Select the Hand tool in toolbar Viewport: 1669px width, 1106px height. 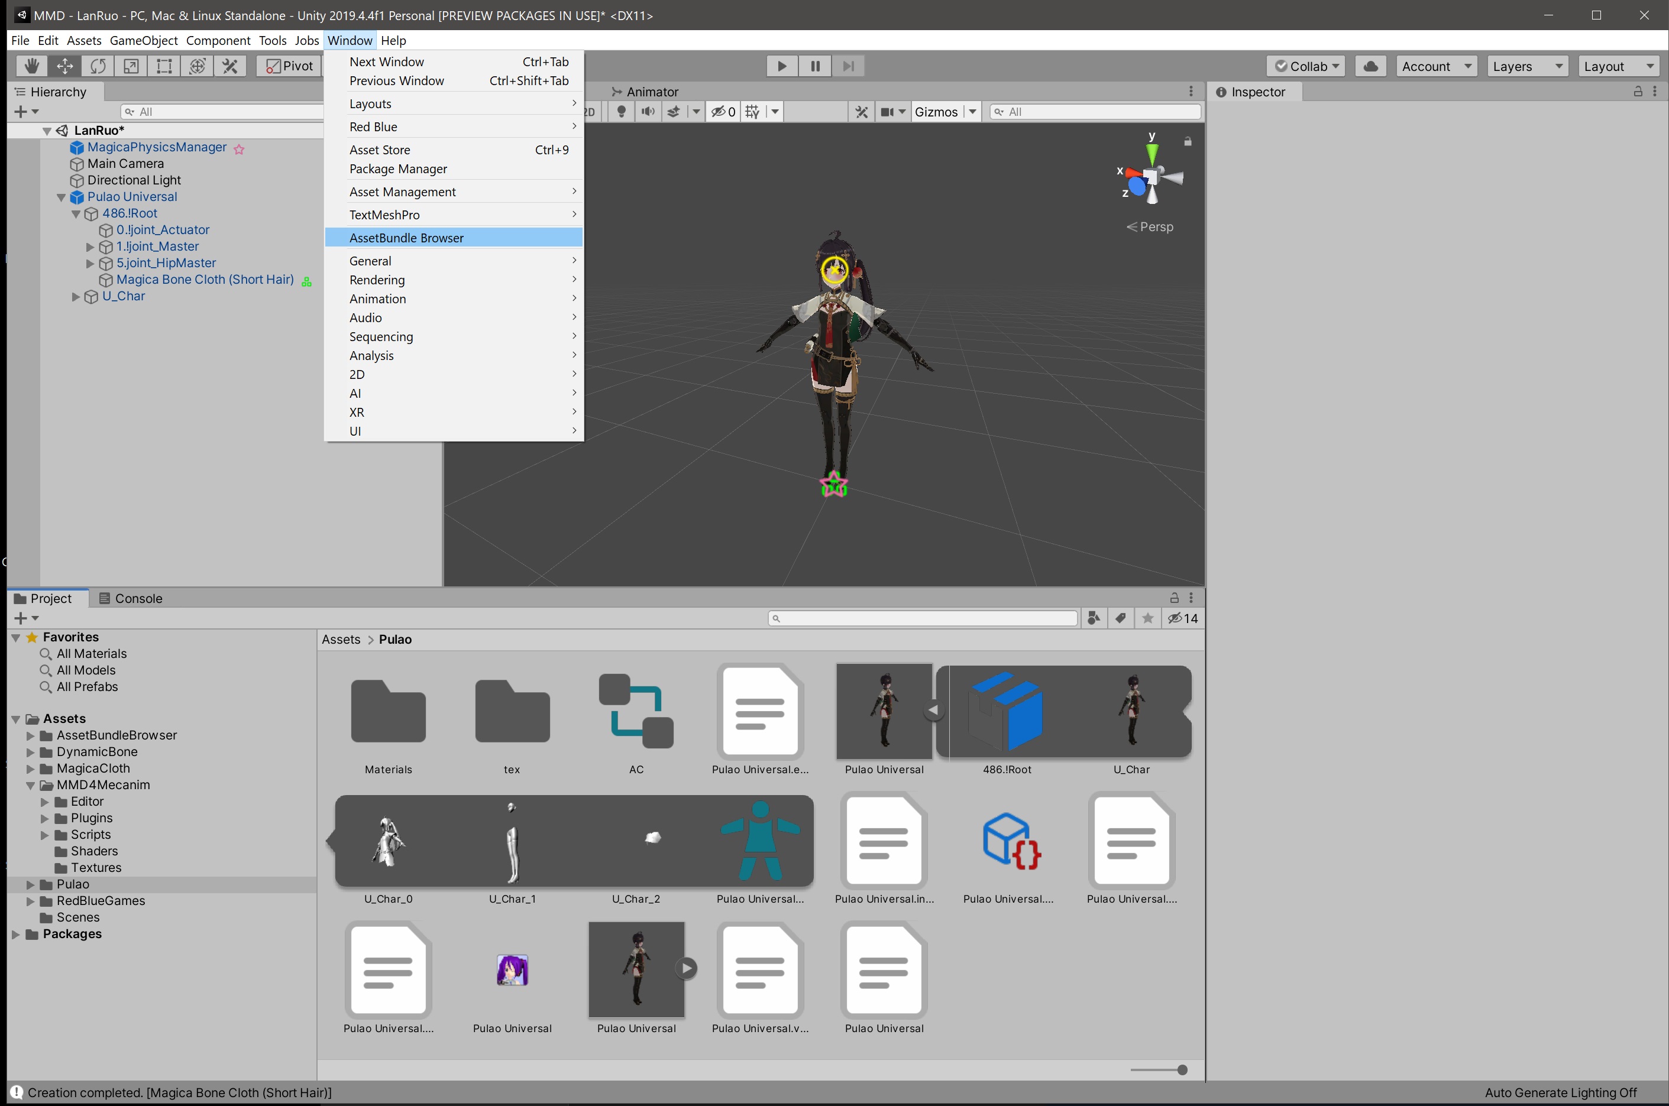coord(31,66)
